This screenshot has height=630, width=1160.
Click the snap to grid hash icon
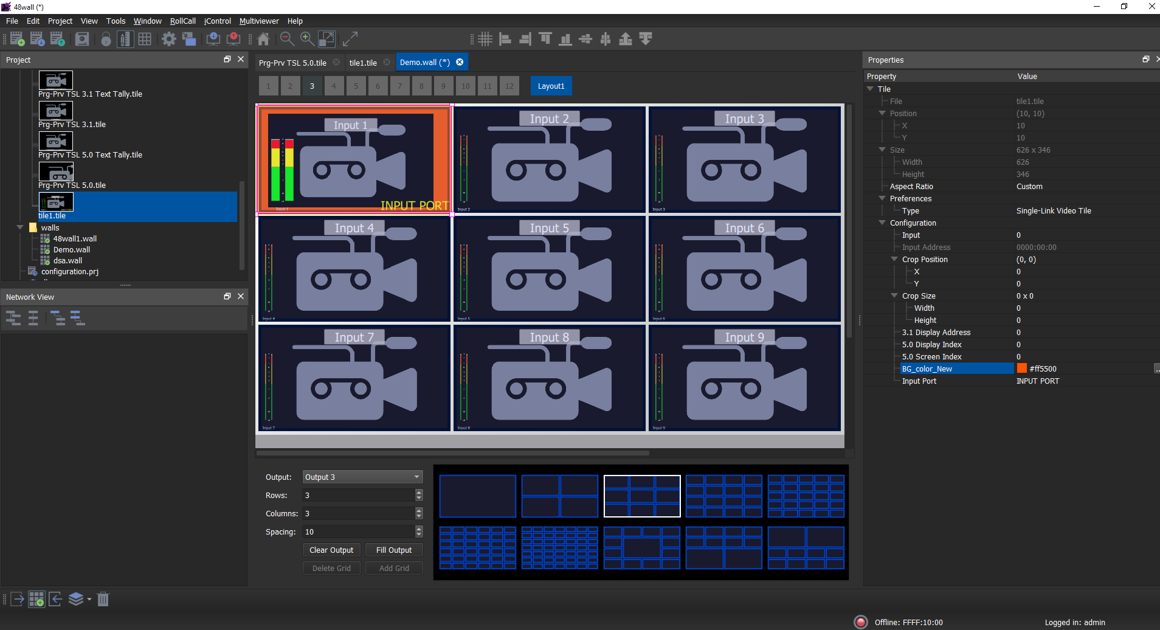tap(485, 39)
